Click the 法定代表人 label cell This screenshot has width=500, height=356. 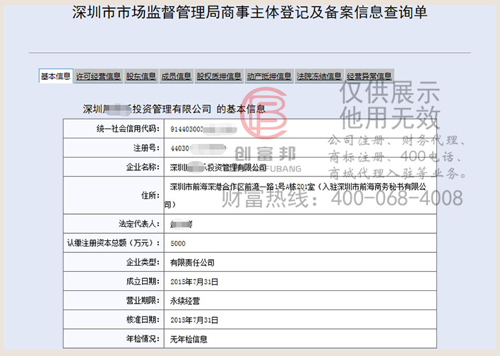pos(114,224)
